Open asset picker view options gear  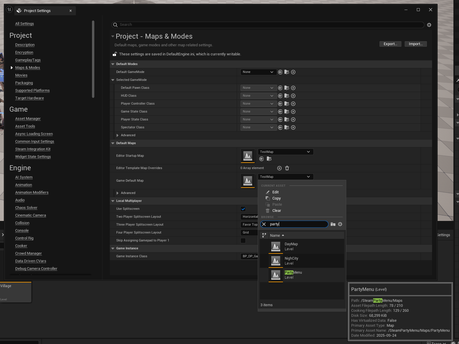coord(340,224)
